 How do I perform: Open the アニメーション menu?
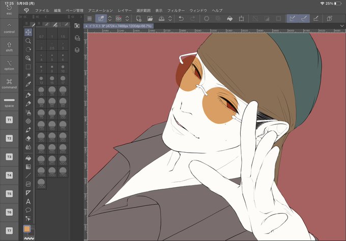click(x=100, y=10)
